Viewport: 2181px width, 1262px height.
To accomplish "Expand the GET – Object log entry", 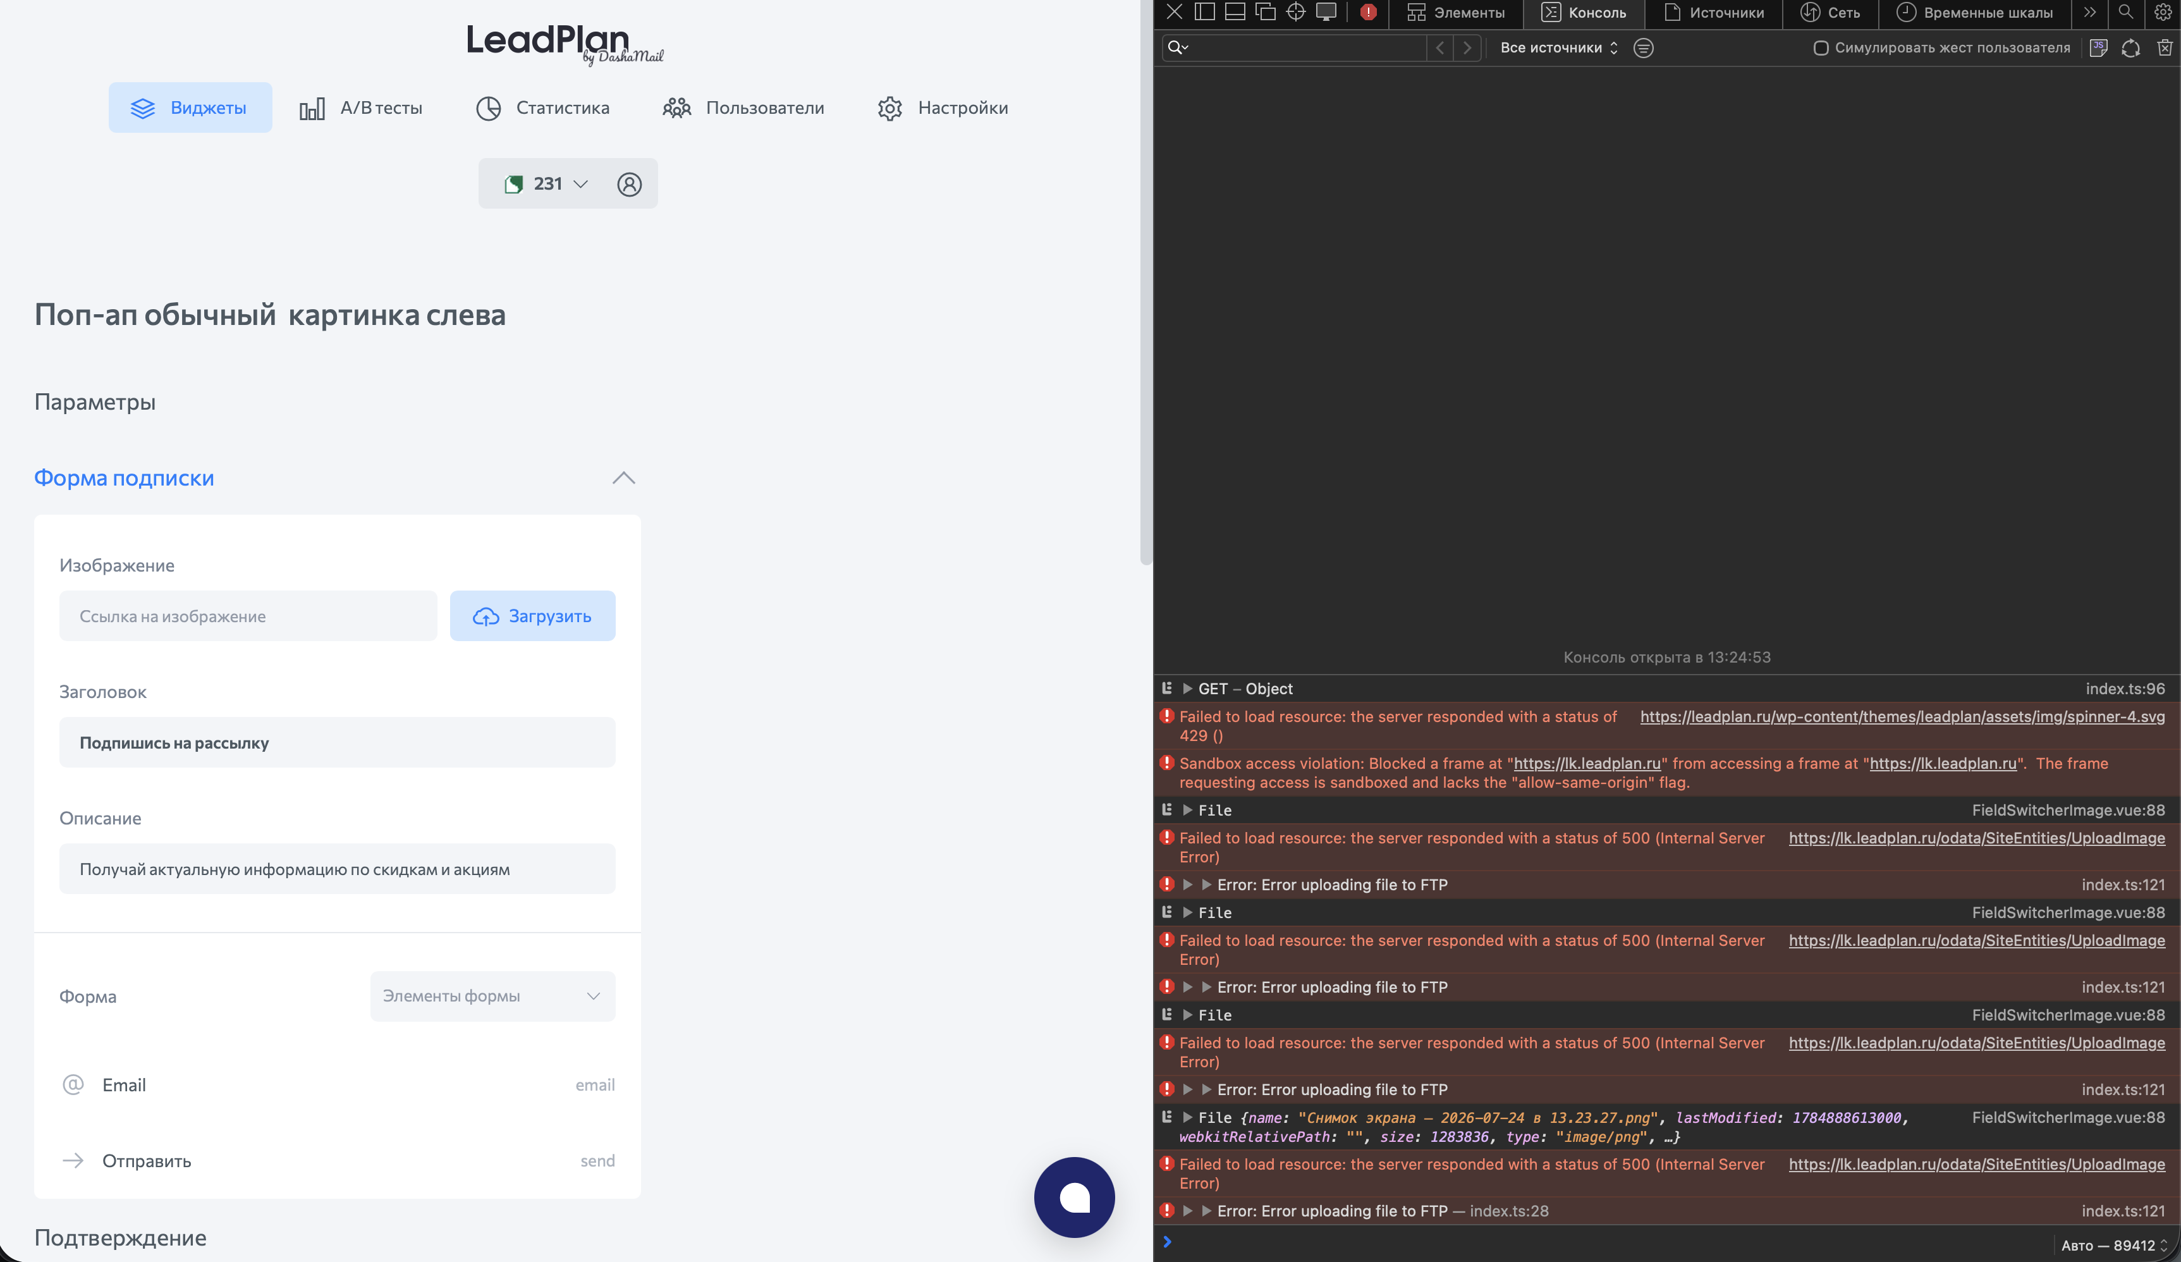I will (x=1187, y=689).
